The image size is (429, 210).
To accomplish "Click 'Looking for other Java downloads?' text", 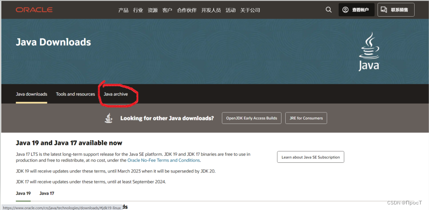I will pos(167,118).
